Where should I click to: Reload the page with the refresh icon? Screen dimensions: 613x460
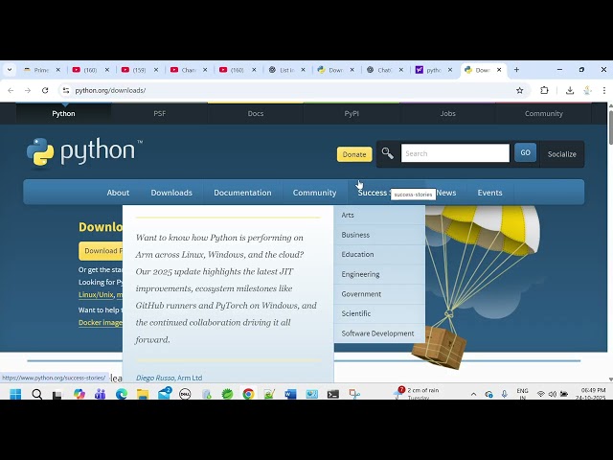click(x=45, y=90)
